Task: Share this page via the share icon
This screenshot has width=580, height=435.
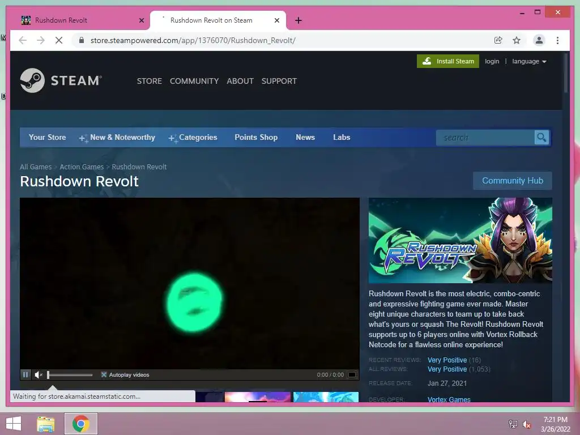Action: (x=498, y=40)
